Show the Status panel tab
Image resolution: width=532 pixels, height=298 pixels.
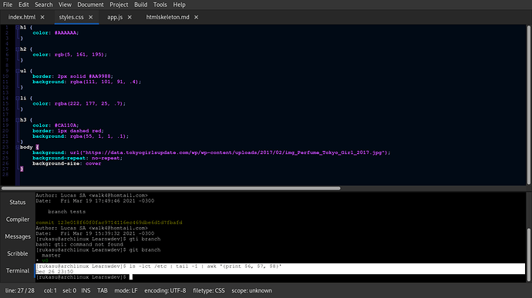point(17,203)
